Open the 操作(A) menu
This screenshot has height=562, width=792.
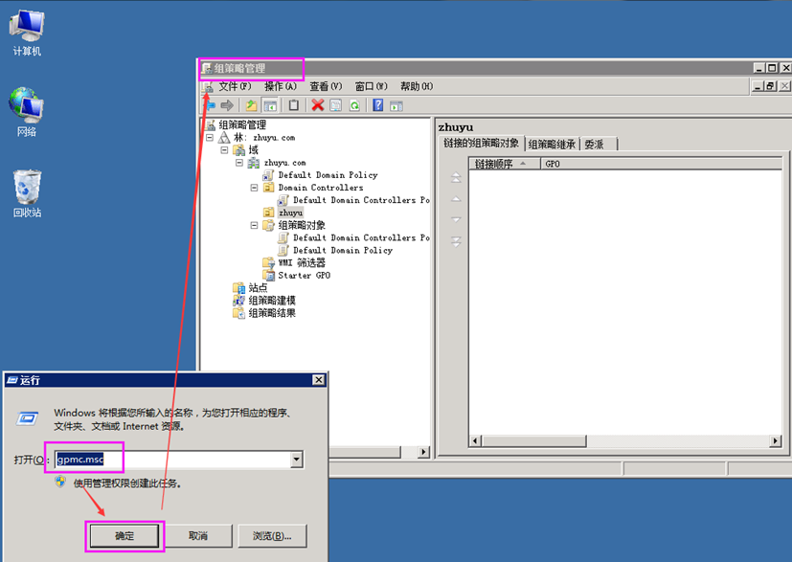point(281,86)
